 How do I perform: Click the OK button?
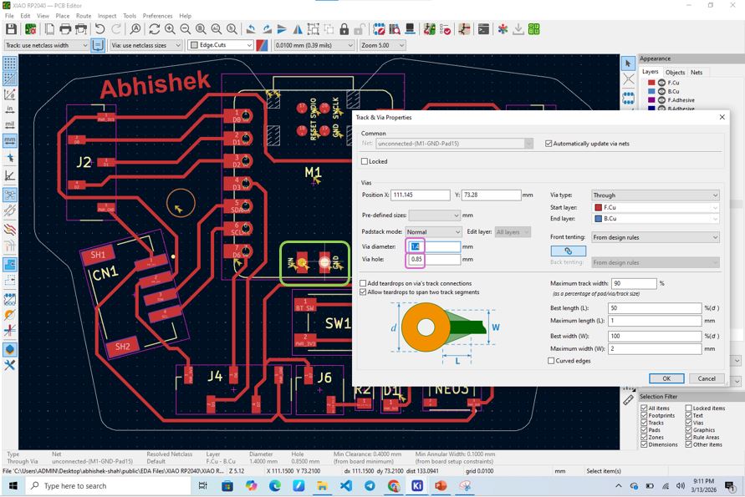(x=666, y=378)
